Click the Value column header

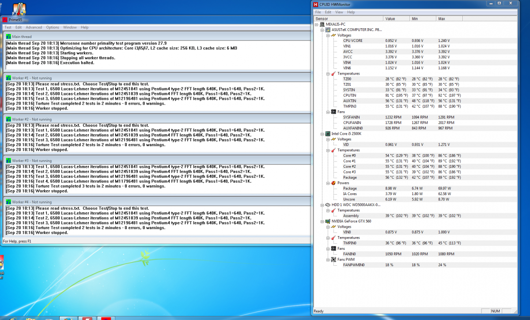pyautogui.click(x=397, y=19)
